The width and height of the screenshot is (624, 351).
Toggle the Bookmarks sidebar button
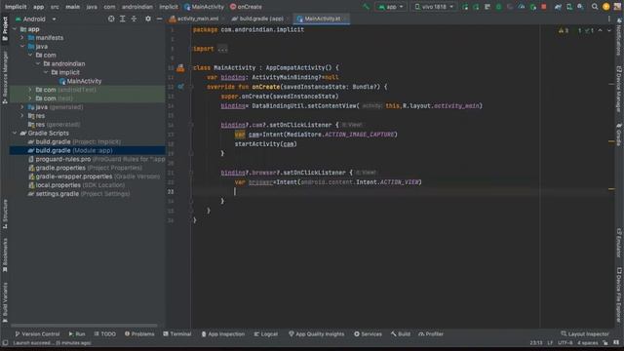5,254
